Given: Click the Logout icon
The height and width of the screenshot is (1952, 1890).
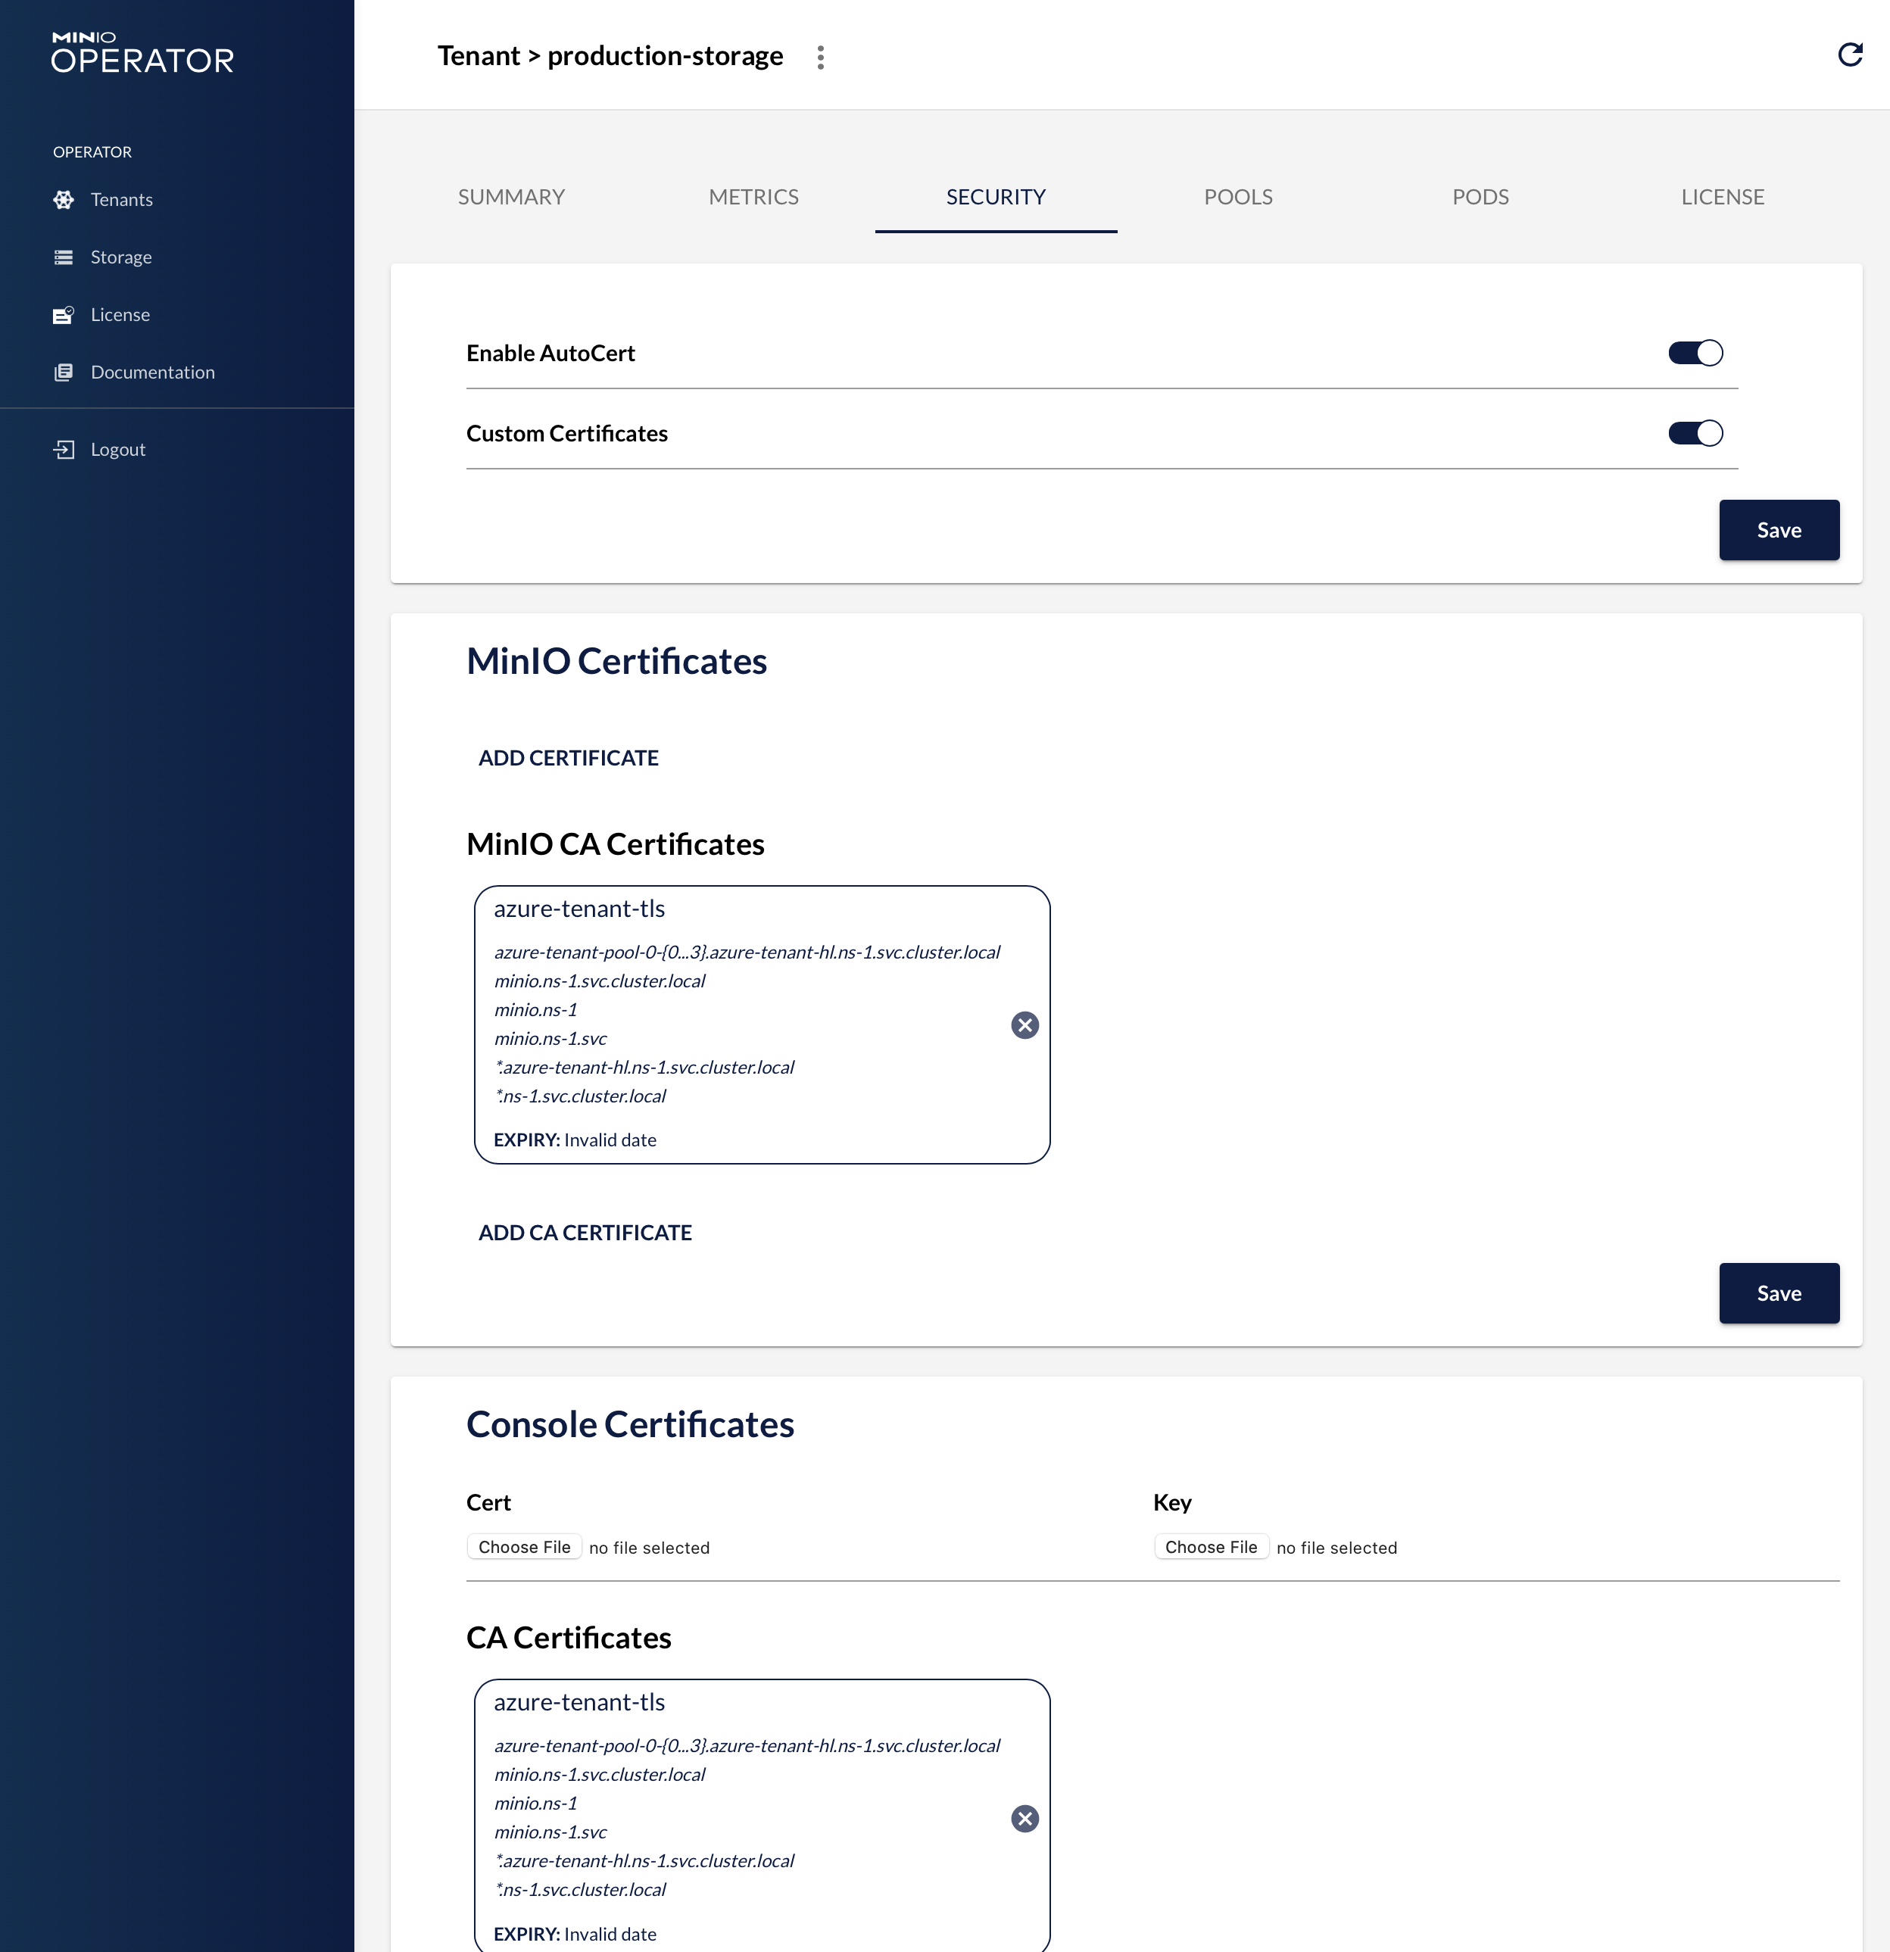Looking at the screenshot, I should (64, 449).
